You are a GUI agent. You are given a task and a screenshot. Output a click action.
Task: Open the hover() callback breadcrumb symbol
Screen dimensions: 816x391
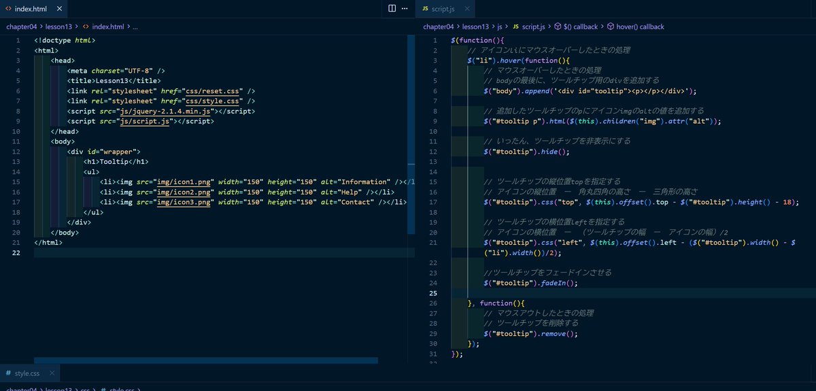pyautogui.click(x=640, y=27)
